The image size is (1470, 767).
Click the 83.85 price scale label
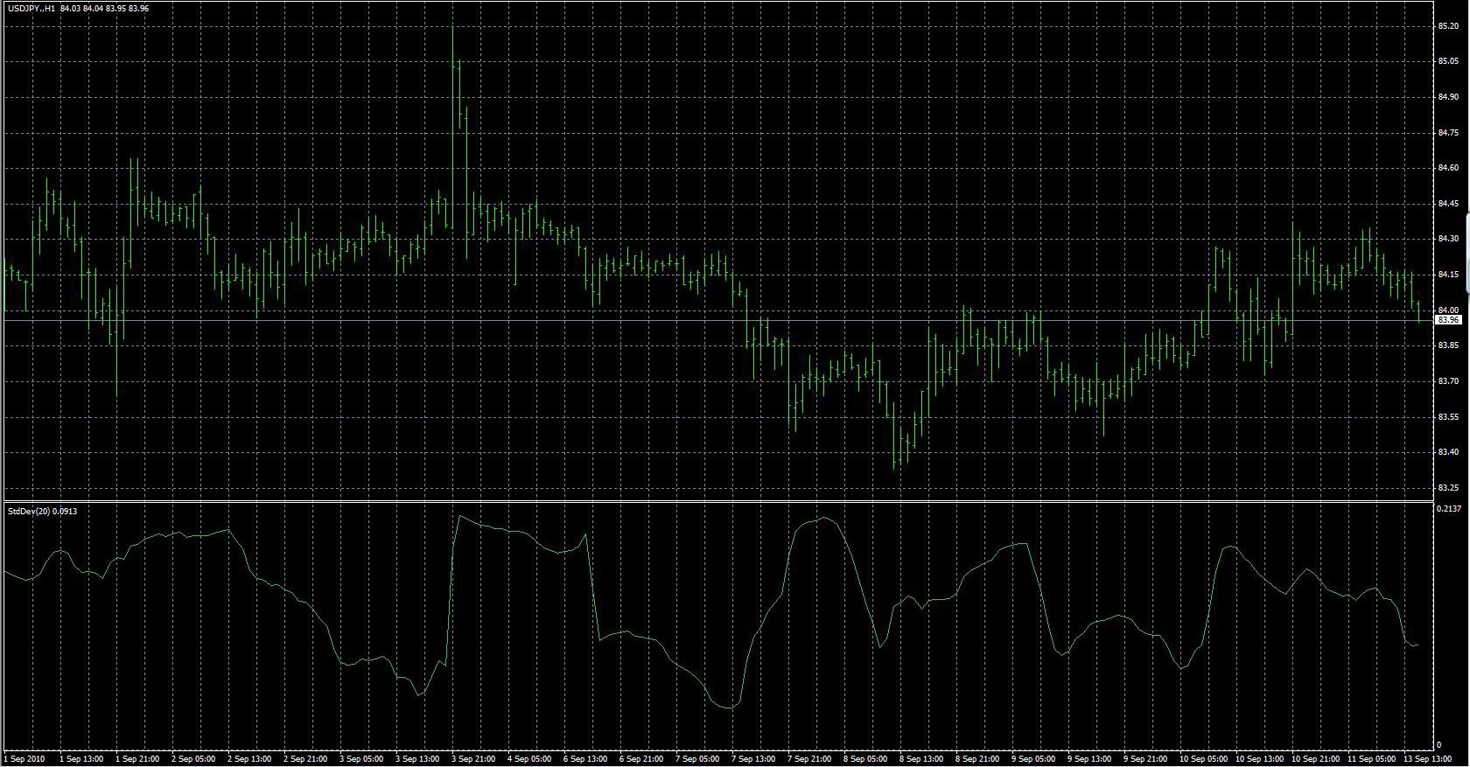click(1448, 345)
